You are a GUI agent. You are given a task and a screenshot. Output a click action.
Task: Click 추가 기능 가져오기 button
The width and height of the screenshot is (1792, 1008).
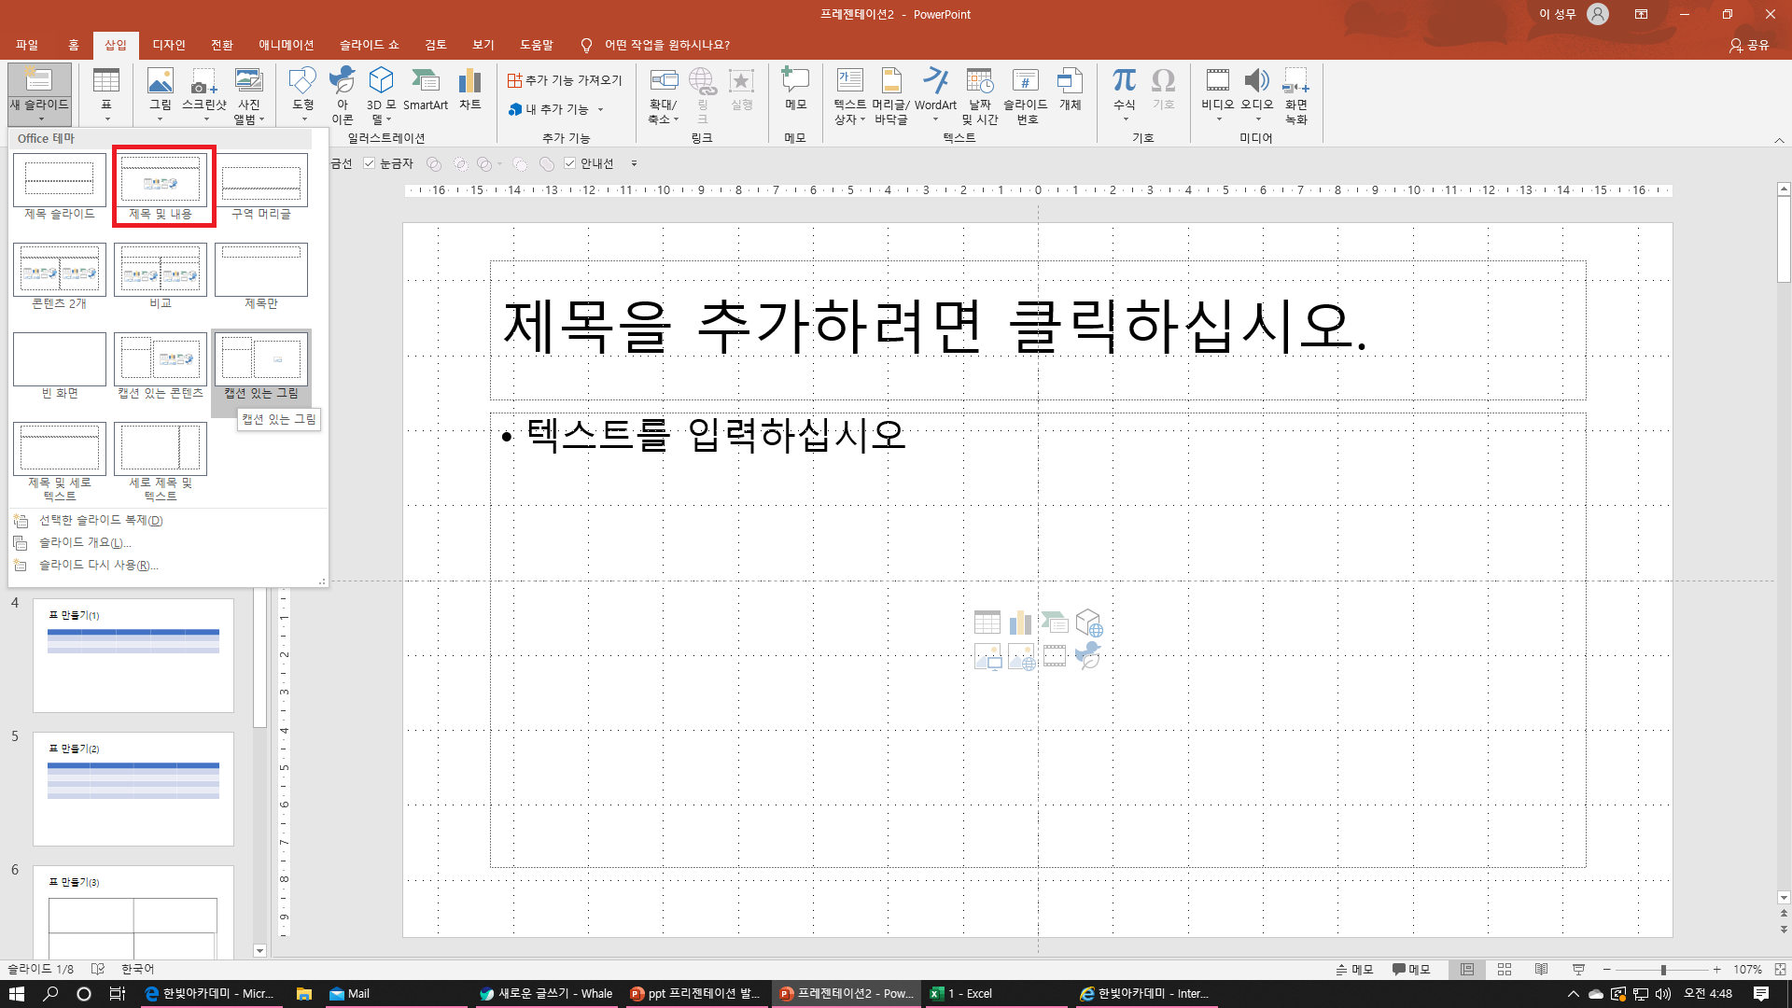(565, 80)
